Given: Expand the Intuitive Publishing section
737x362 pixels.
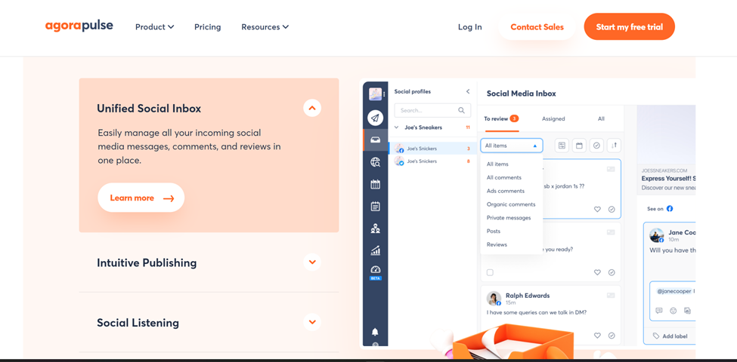Looking at the screenshot, I should [x=312, y=262].
